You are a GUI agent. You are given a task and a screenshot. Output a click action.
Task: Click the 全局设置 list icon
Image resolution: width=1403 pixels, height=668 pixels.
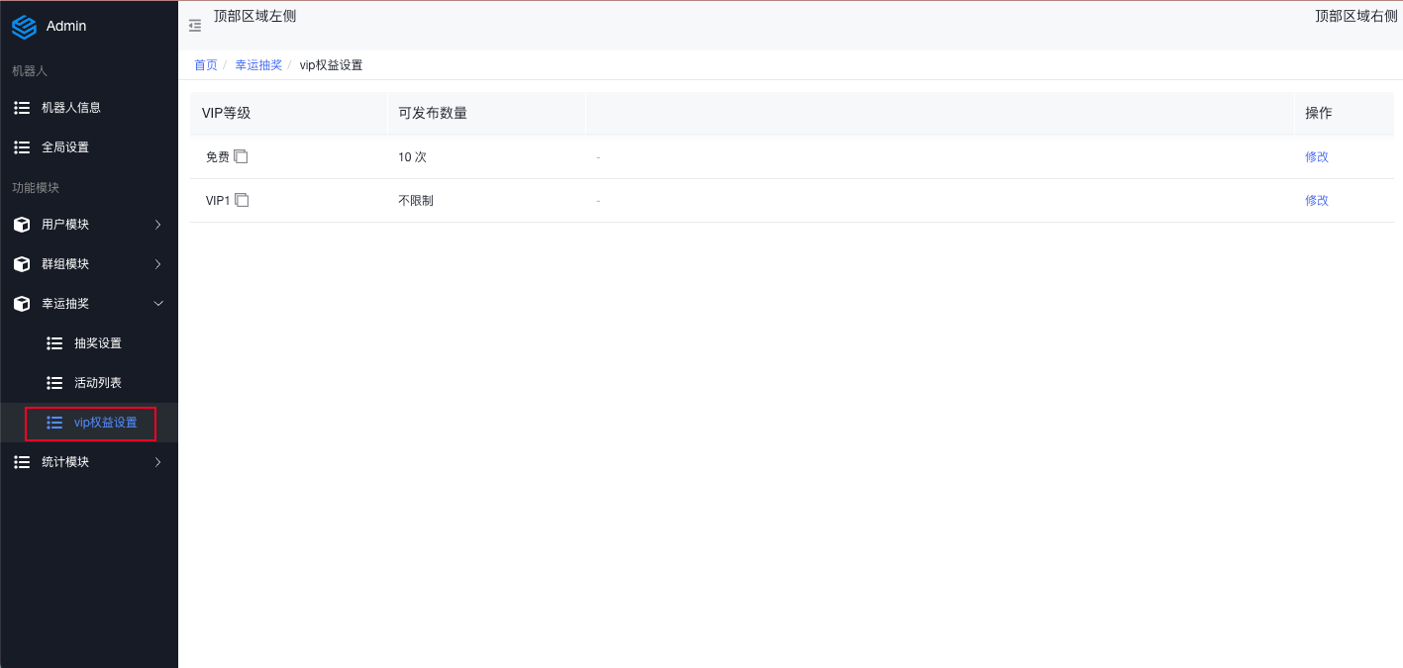point(22,147)
